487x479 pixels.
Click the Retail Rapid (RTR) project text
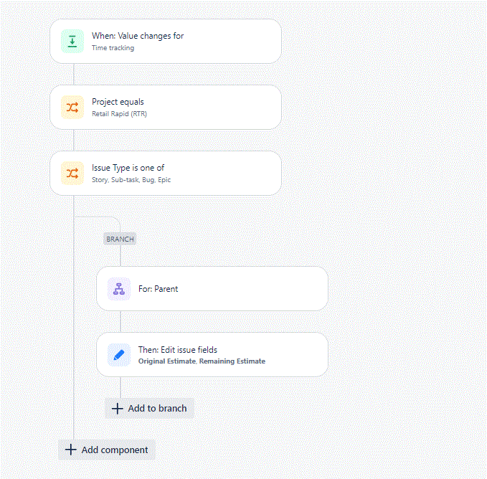click(119, 114)
